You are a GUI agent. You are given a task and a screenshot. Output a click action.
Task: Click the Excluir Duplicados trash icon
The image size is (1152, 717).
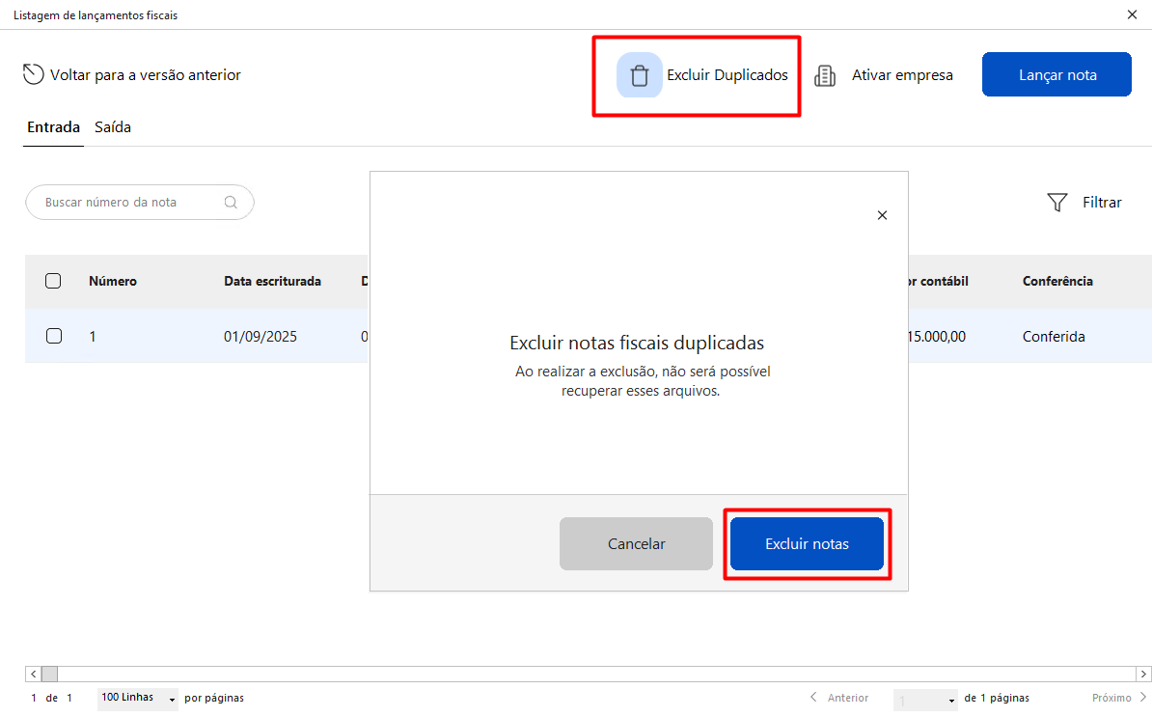click(x=639, y=75)
